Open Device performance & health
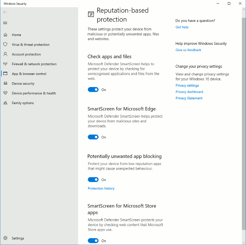246x245 pixels. [x=39, y=93]
